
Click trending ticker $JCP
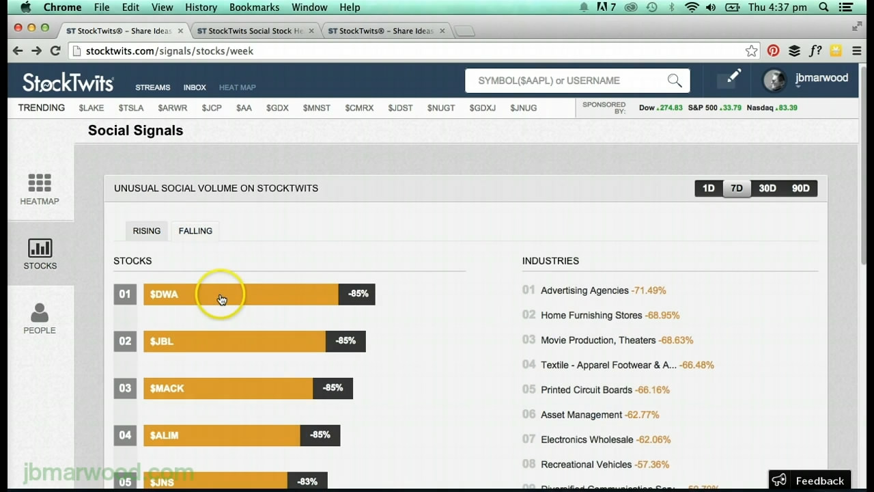click(x=212, y=108)
